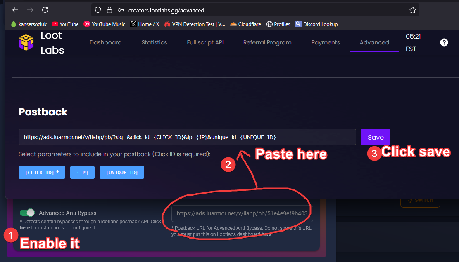Viewport: 459px width, 262px height.
Task: Click the 05:21 EST time display
Action: tap(413, 42)
